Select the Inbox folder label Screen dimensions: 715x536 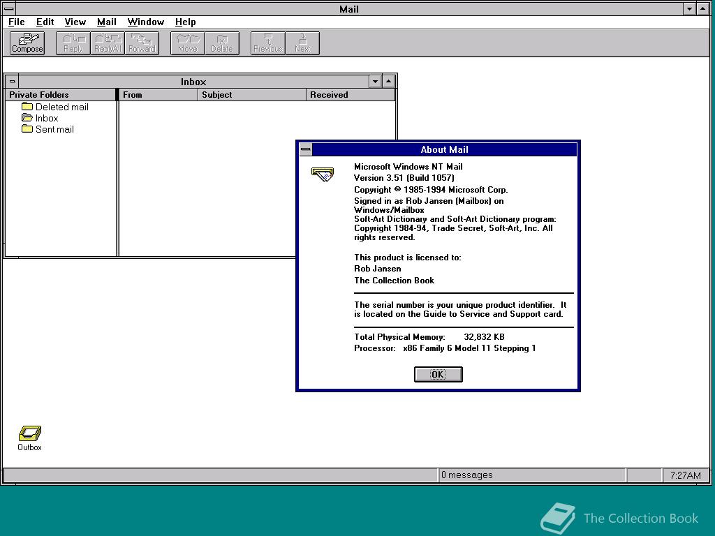[47, 118]
